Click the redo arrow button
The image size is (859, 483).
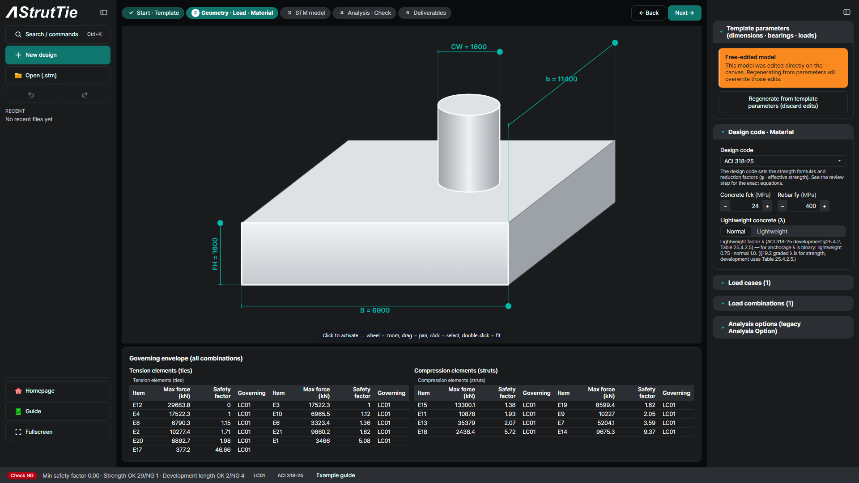[x=85, y=95]
